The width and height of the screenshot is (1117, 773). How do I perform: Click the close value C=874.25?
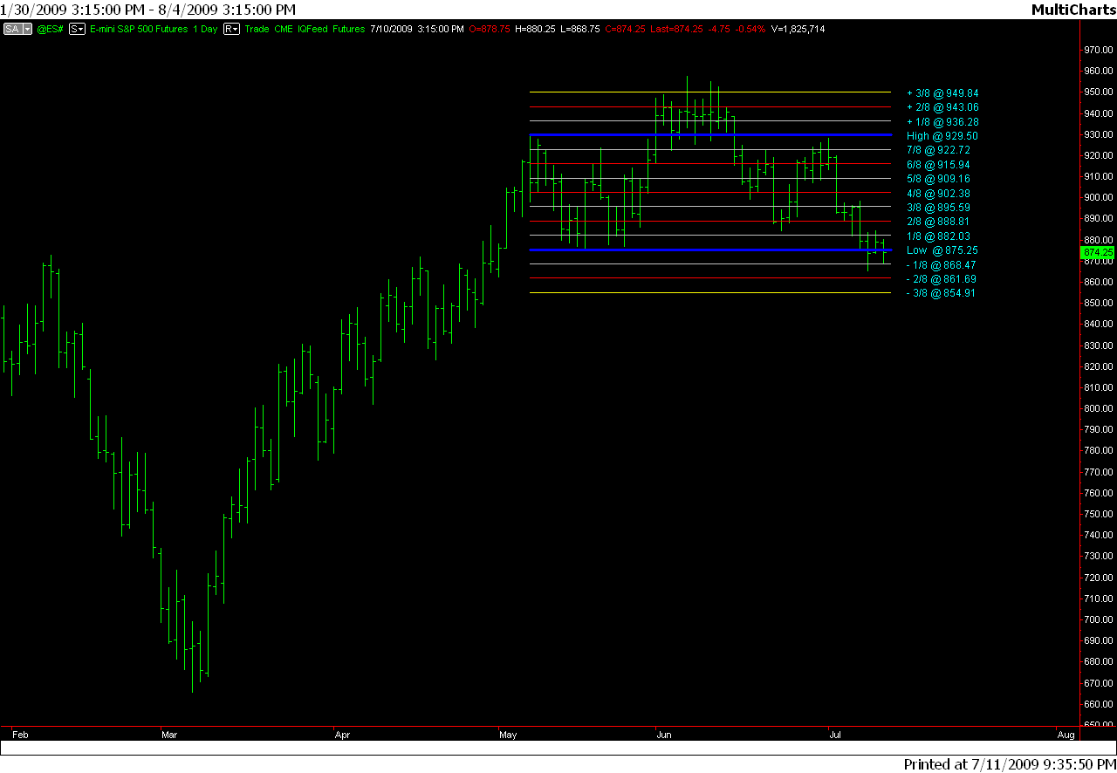[x=626, y=29]
